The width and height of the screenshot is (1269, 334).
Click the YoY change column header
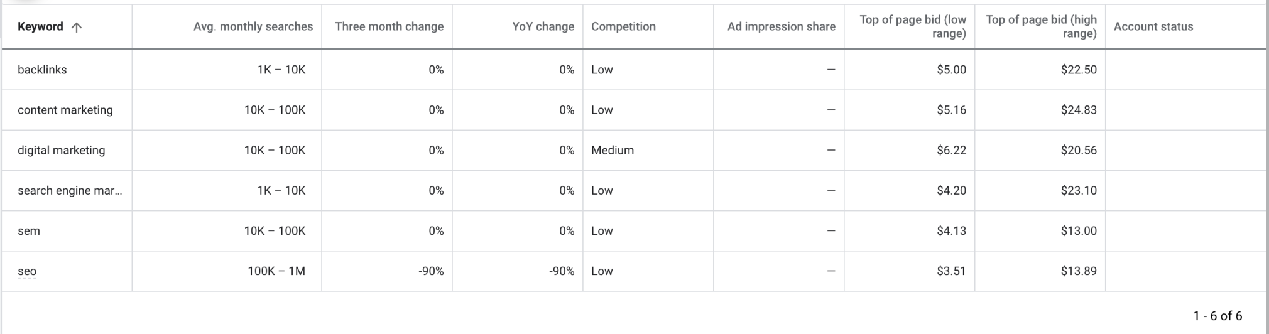pos(543,26)
